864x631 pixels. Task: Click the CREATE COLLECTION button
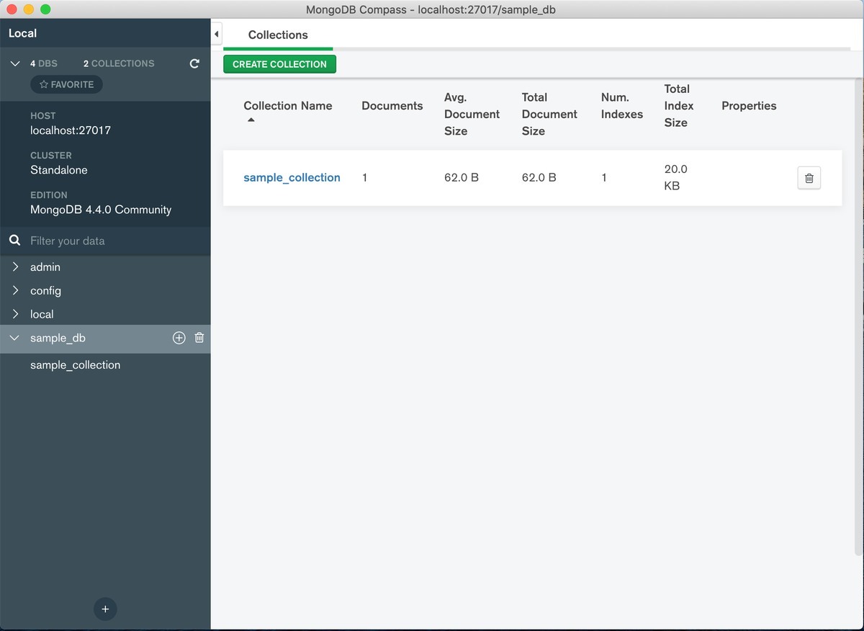pos(279,64)
